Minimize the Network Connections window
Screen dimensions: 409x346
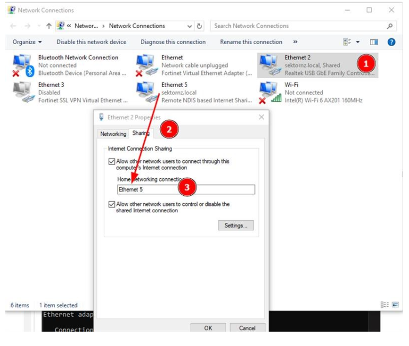coord(348,10)
